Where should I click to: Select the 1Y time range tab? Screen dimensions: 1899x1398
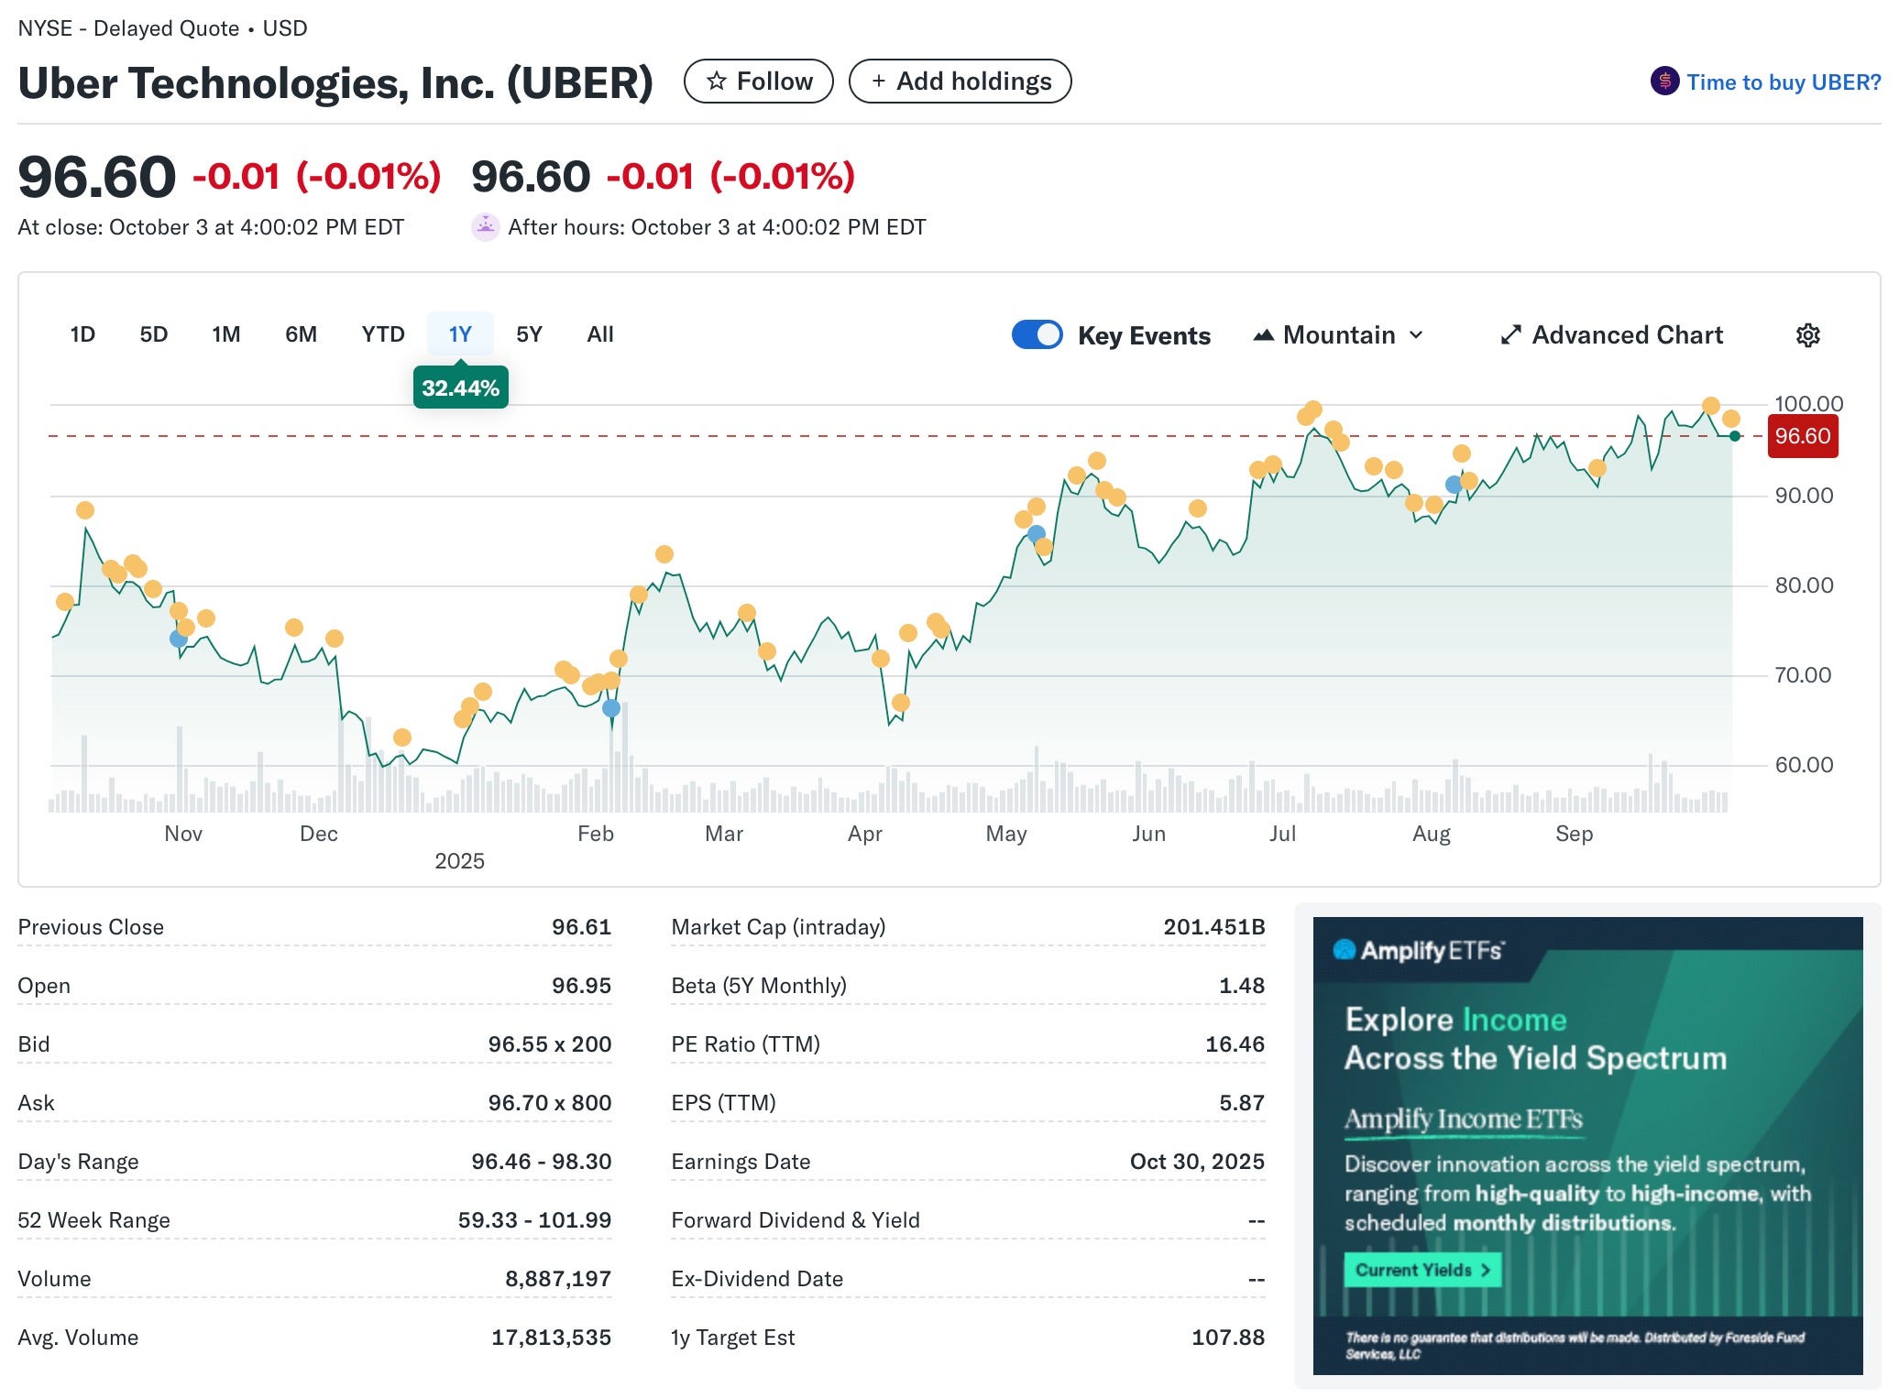460,334
